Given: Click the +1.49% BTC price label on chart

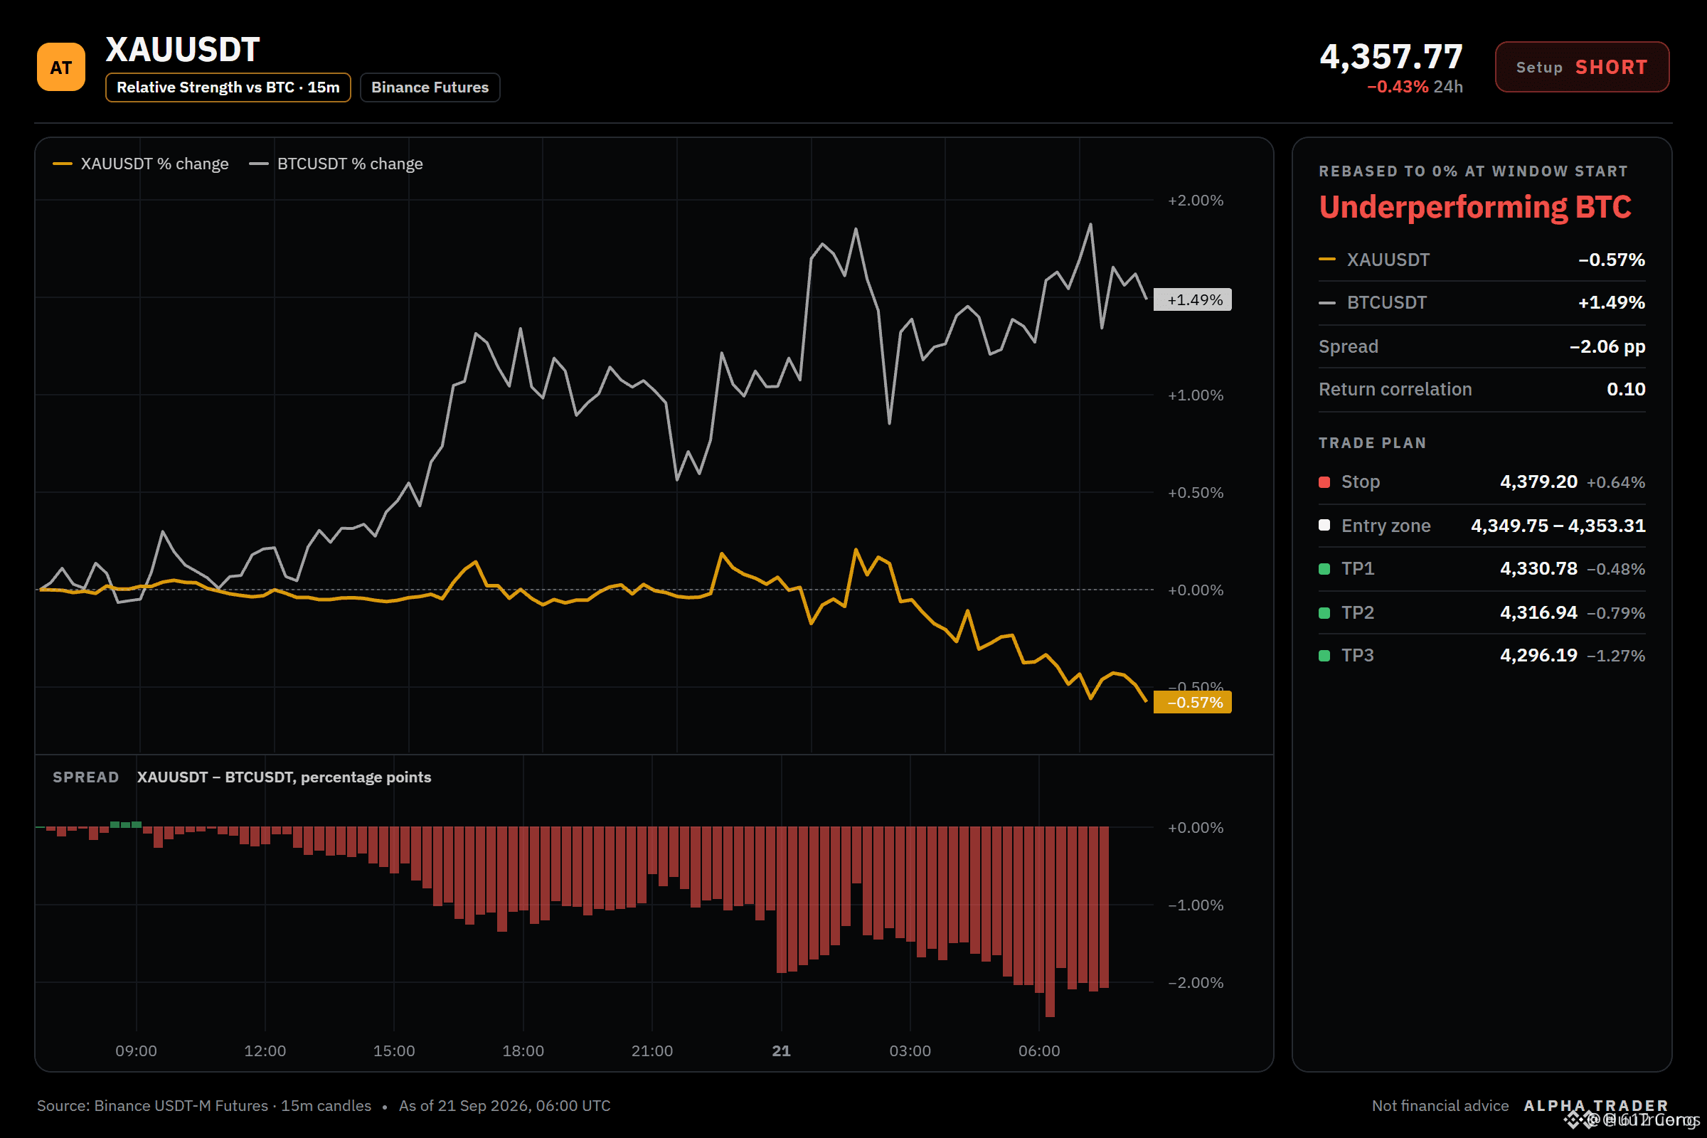Looking at the screenshot, I should 1193,299.
